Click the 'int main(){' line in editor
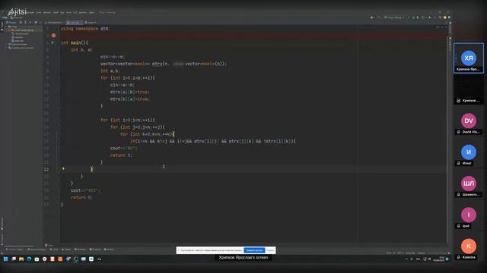The height and width of the screenshot is (273, 487). tap(75, 42)
